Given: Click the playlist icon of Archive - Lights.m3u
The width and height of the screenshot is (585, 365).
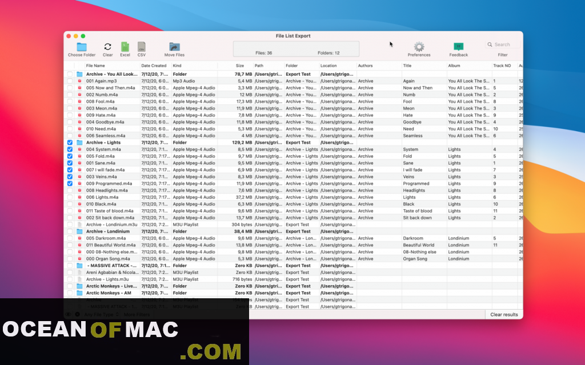Looking at the screenshot, I should pos(79,279).
